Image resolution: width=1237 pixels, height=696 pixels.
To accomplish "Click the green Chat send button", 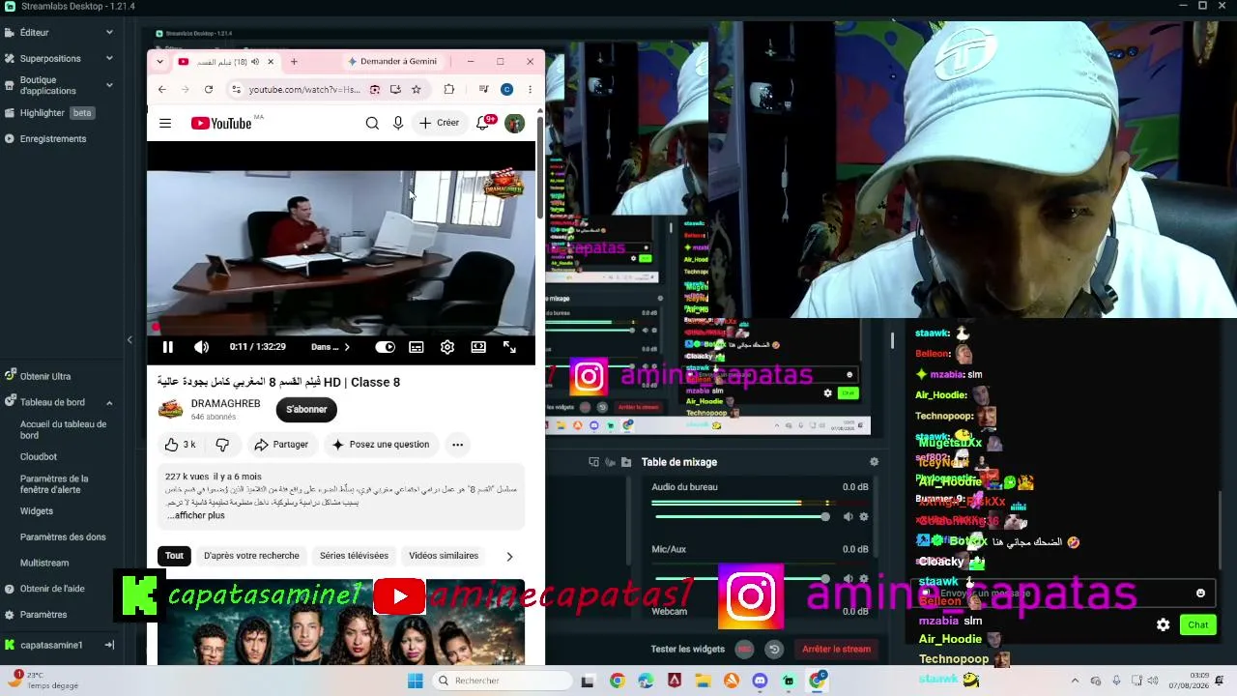I will click(1198, 624).
